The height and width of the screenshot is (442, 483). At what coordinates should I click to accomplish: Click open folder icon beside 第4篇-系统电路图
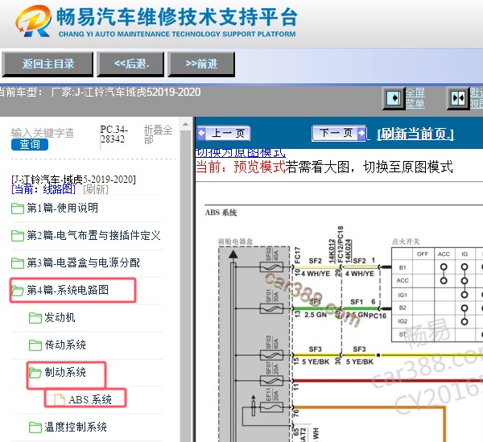17,291
